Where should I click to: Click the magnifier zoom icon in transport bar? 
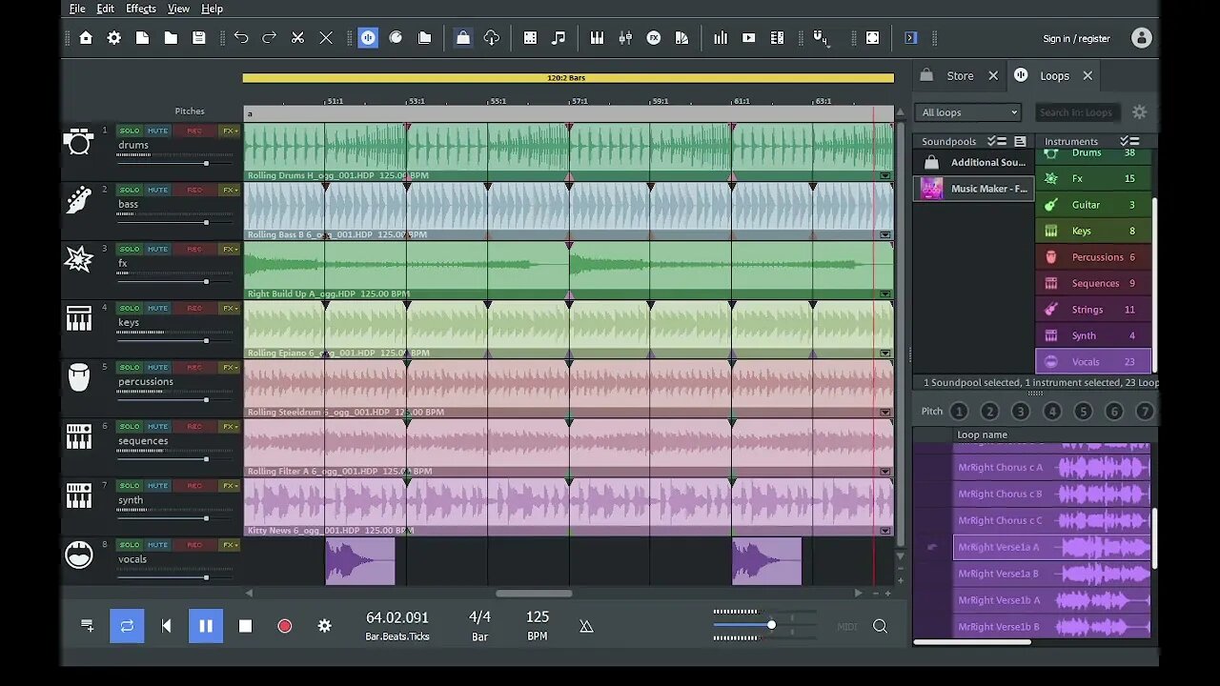coord(880,626)
